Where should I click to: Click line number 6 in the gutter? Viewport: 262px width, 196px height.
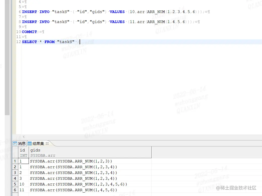(x=20, y=12)
